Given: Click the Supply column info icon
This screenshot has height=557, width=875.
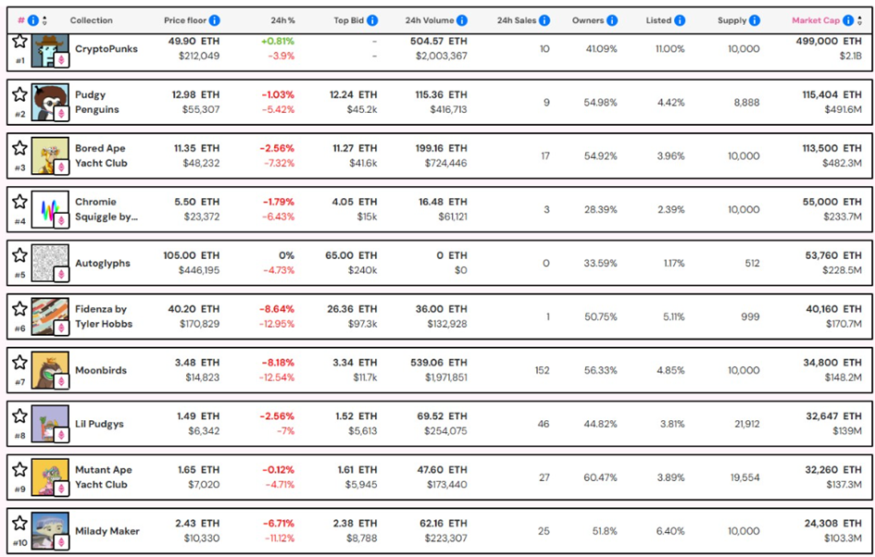Looking at the screenshot, I should pos(756,20).
